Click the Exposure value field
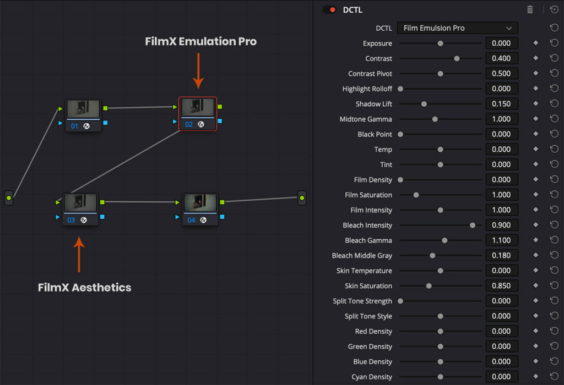The image size is (564, 385). coord(502,43)
